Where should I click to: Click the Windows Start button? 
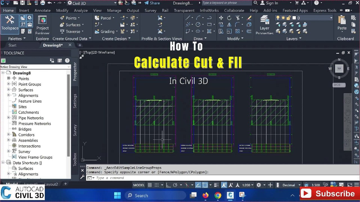(x=117, y=195)
